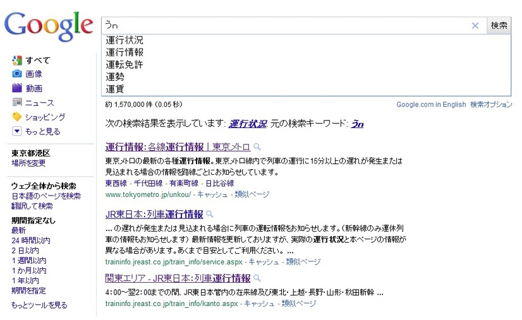
Task: Click もっとツールを見る link
Action: point(39,305)
